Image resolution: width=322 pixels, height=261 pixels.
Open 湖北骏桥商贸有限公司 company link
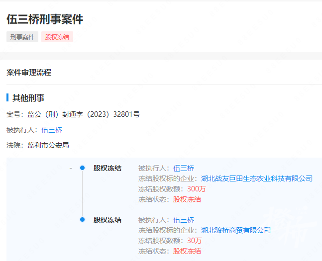click(235, 230)
